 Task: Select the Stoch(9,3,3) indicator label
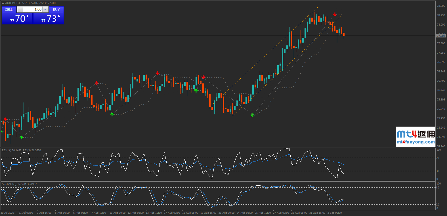[9, 184]
